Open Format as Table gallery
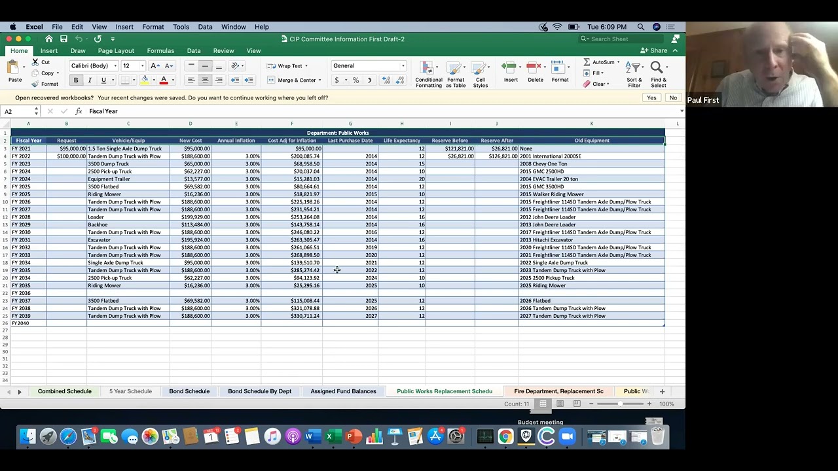The height and width of the screenshot is (471, 838). [456, 74]
